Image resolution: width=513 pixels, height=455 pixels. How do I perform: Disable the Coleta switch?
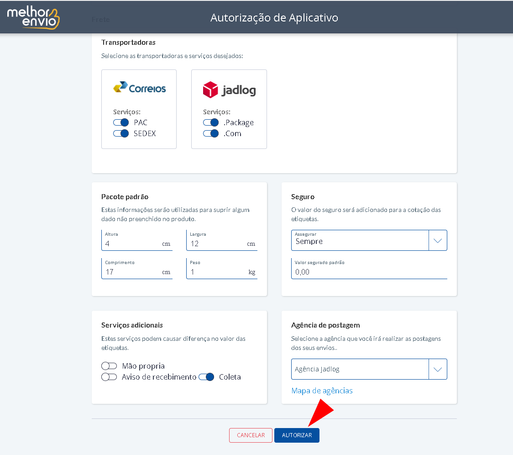(206, 377)
